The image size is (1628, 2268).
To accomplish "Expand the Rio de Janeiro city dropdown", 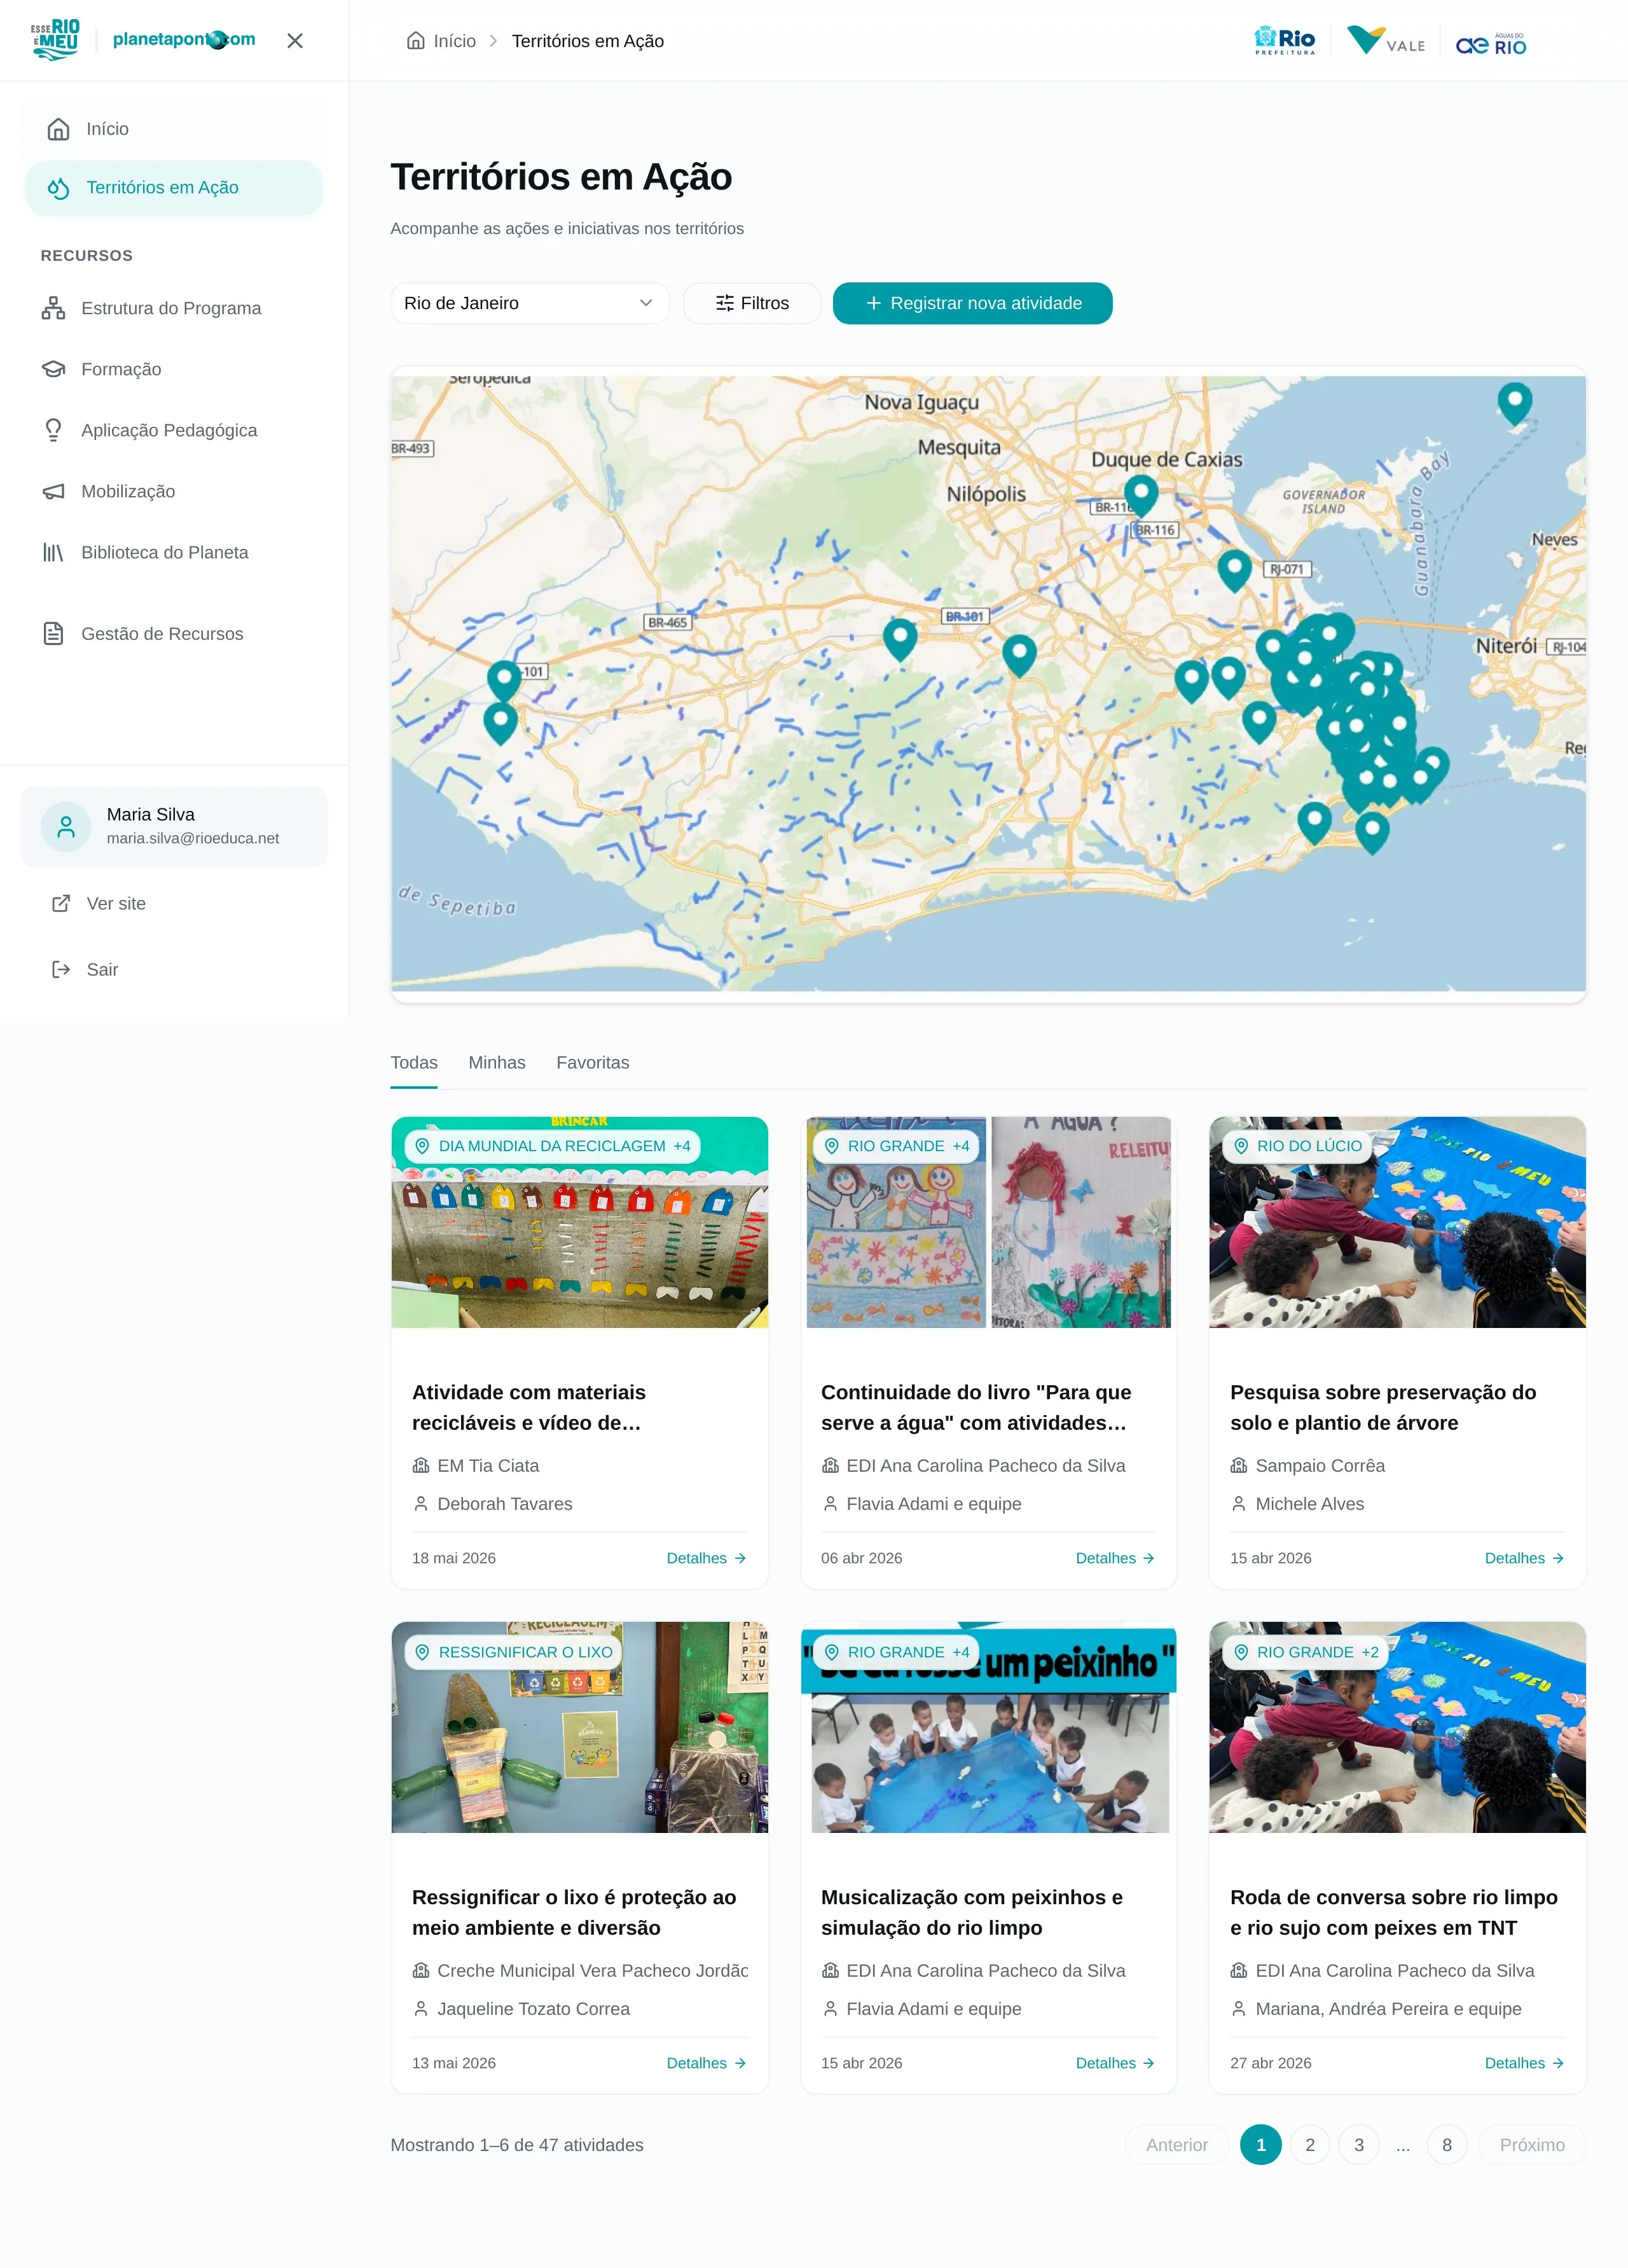I will click(x=529, y=303).
